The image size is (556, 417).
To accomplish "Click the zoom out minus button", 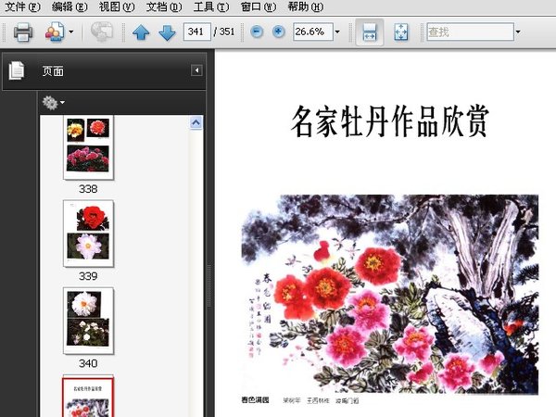I will click(x=257, y=32).
